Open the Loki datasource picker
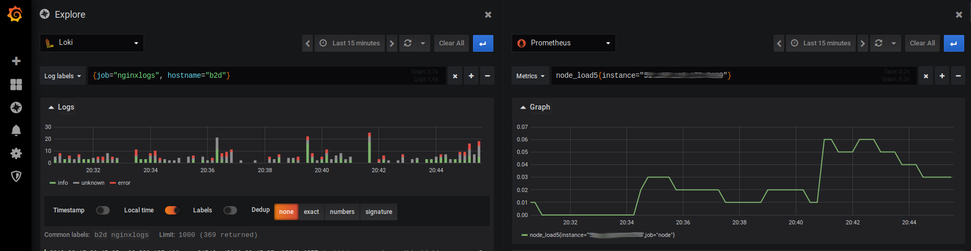 pos(92,43)
